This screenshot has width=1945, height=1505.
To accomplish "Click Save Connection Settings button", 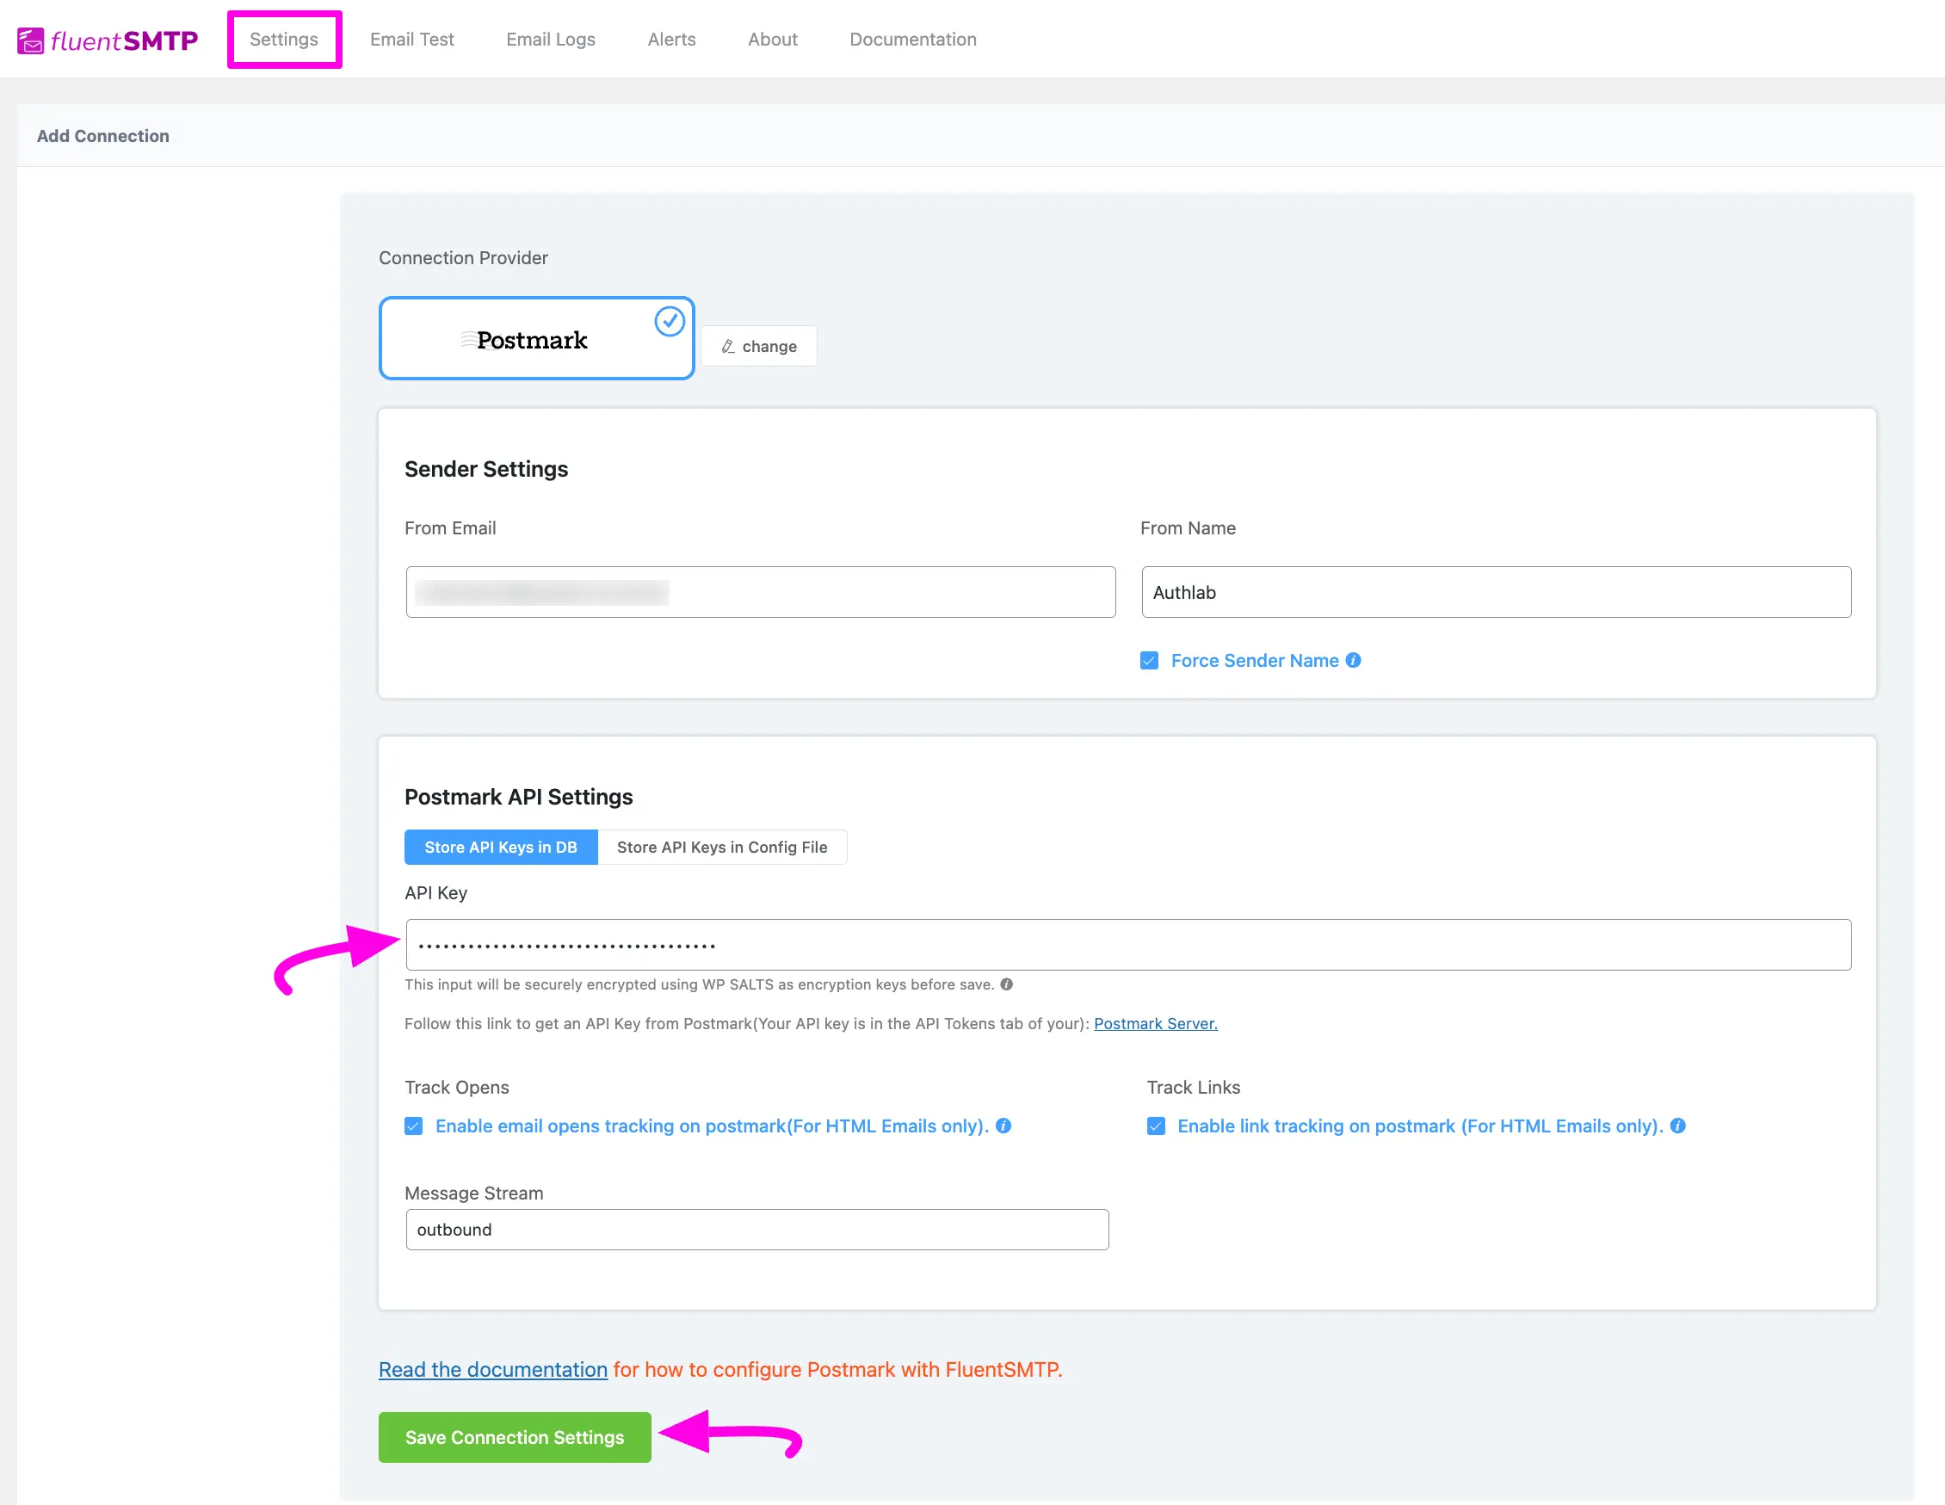I will point(515,1437).
